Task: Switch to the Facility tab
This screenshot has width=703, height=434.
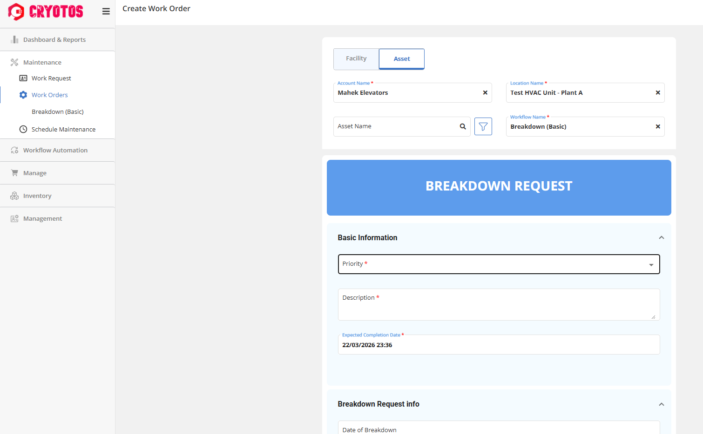Action: tap(356, 59)
